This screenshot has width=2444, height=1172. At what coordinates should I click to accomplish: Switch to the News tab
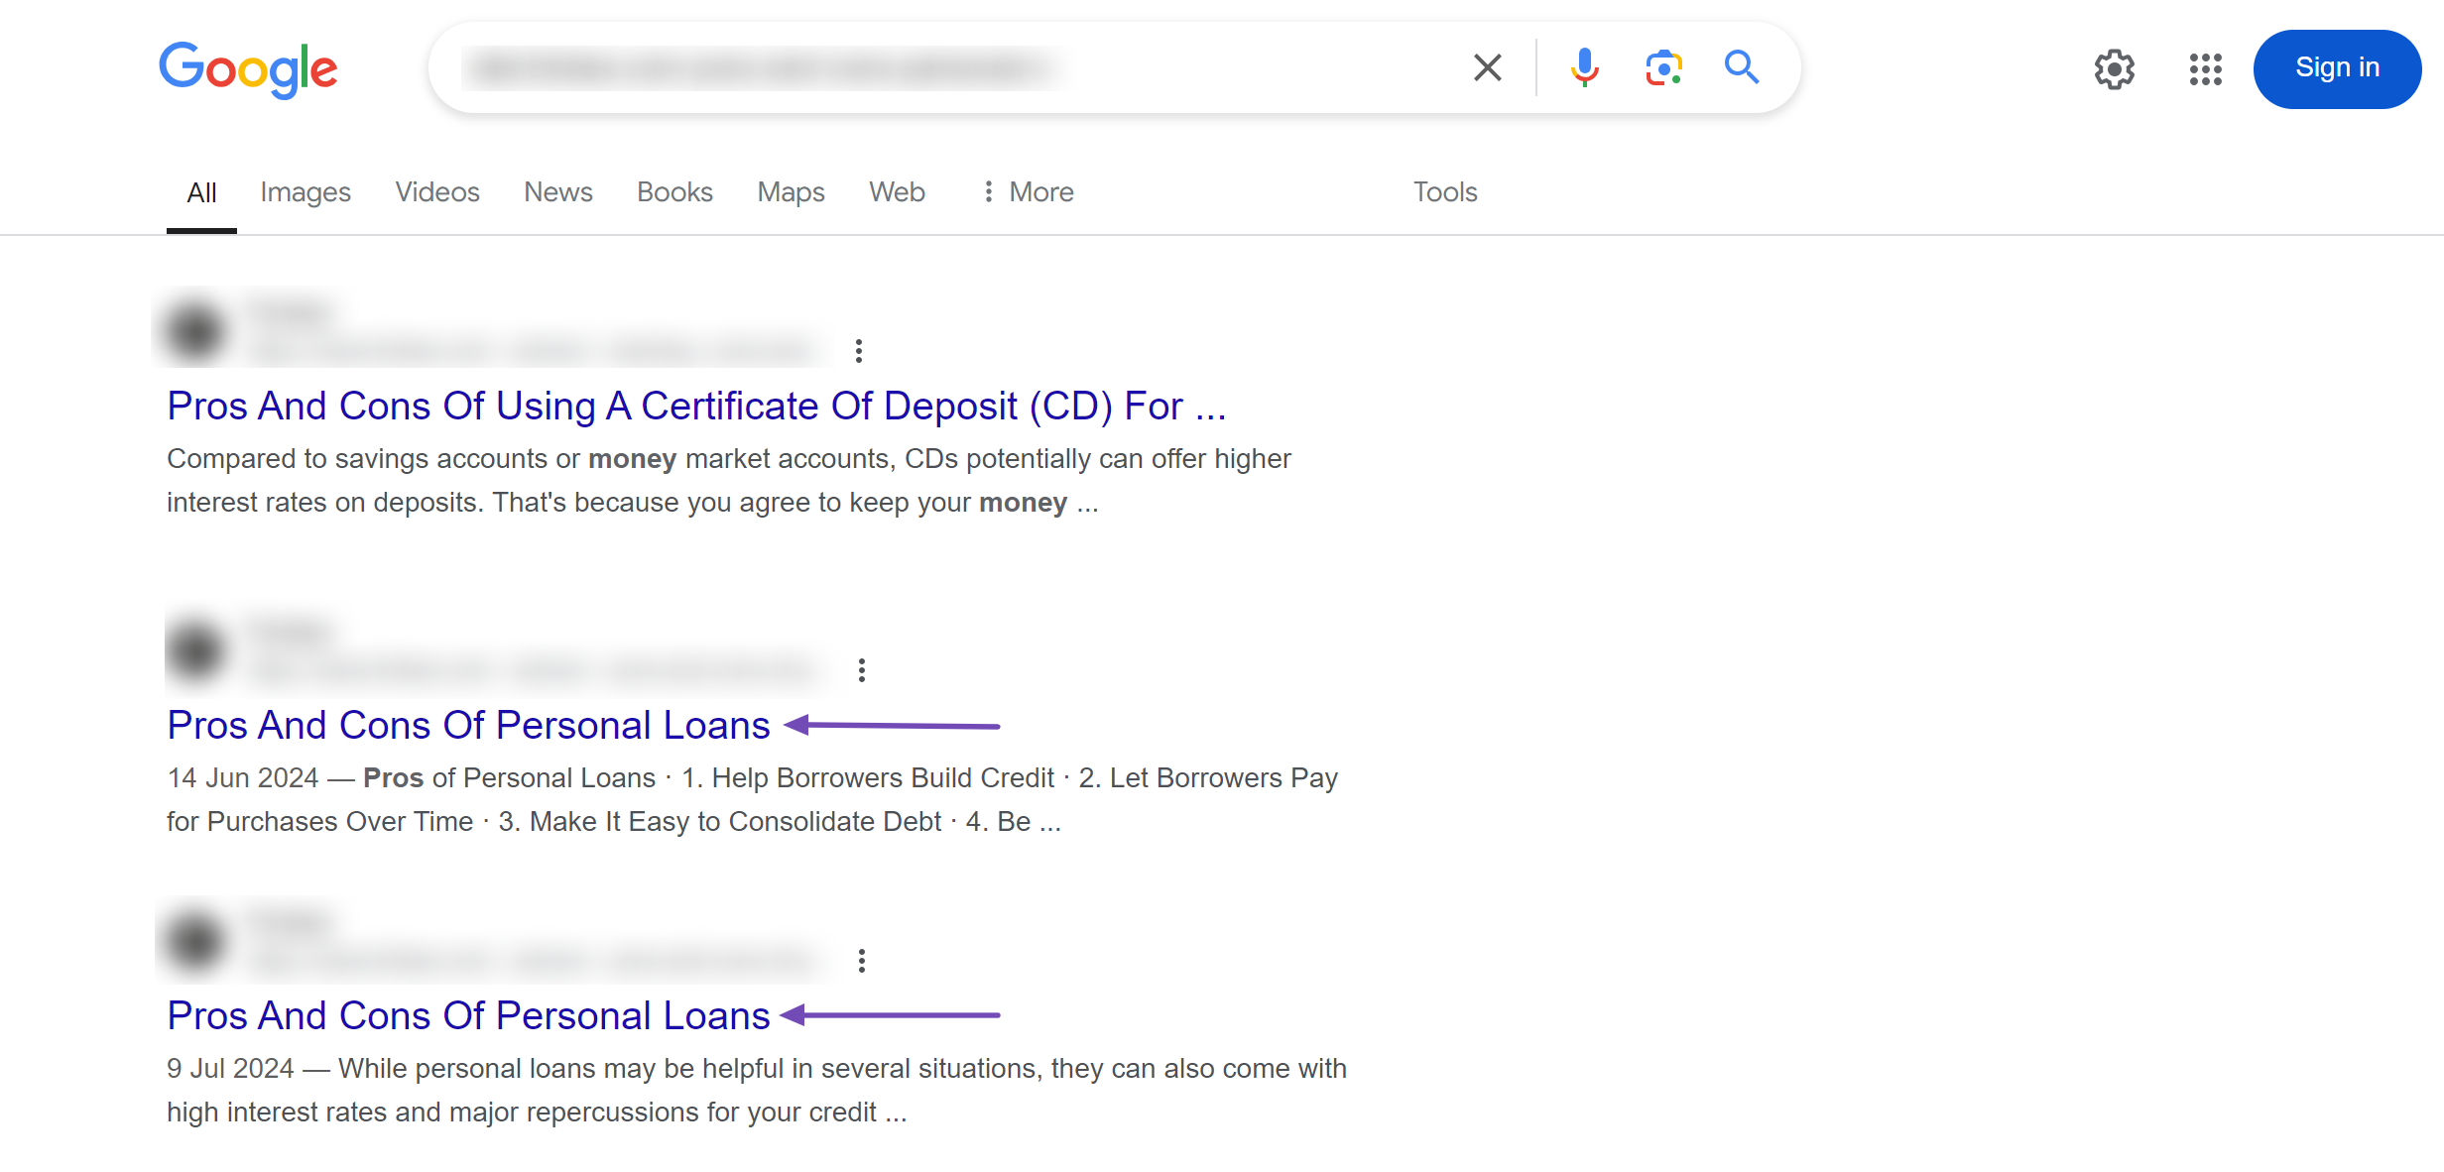pyautogui.click(x=558, y=192)
